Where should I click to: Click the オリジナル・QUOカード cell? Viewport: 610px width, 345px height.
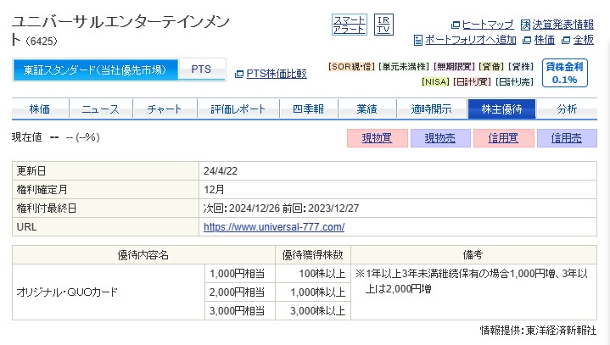click(x=109, y=292)
